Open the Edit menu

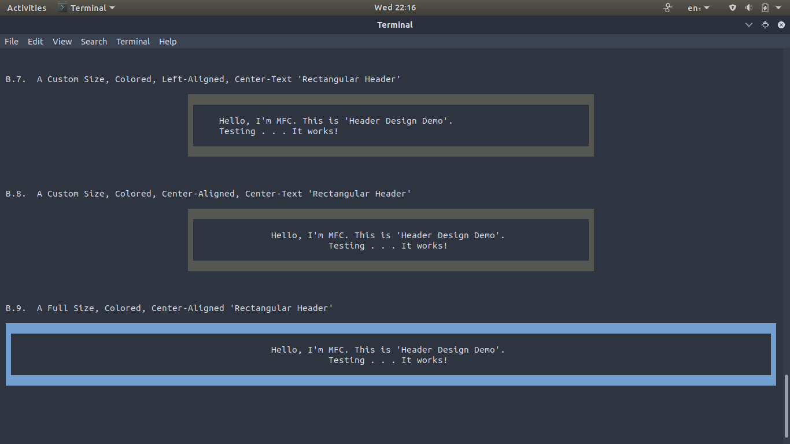35,41
